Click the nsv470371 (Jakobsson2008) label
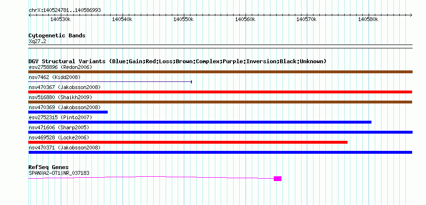Screen dimensions: 426x205 [65, 148]
